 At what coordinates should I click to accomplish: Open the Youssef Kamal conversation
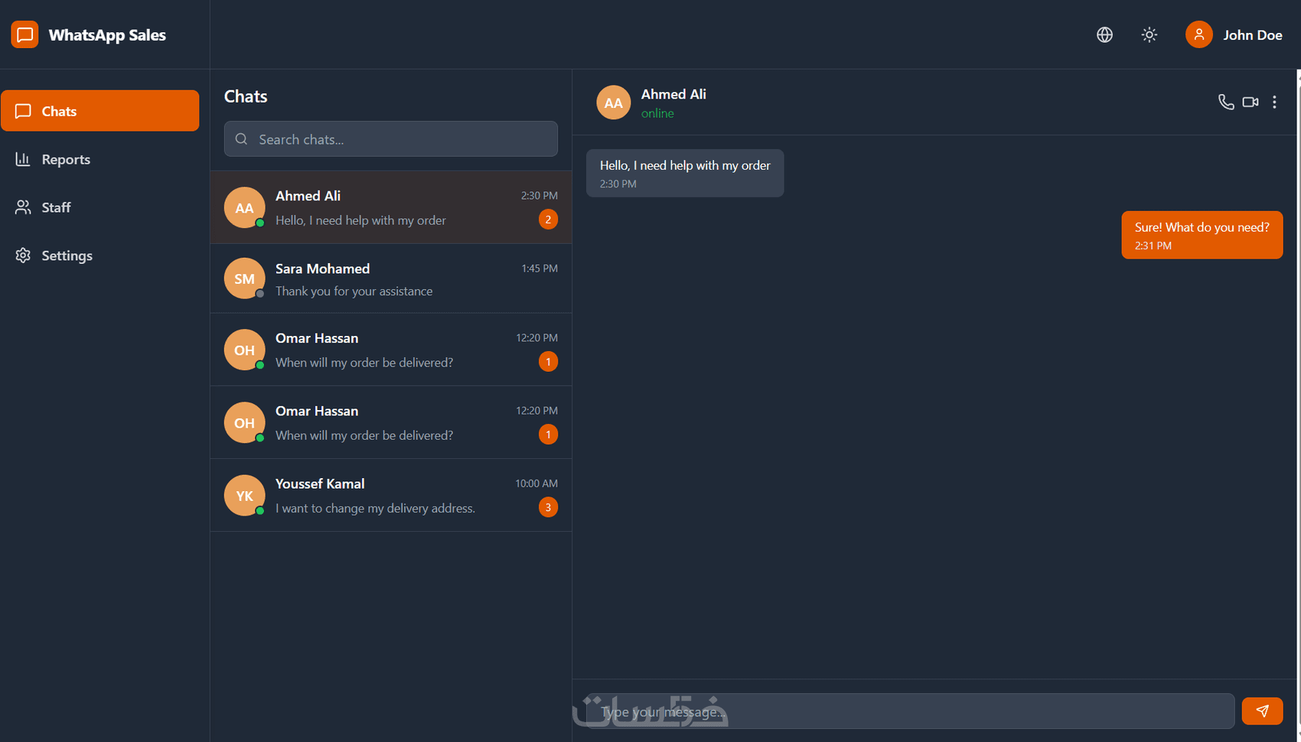point(391,495)
